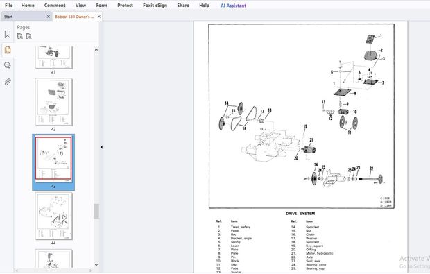Open the Form ribbon tab
Screen dimensions: 430x274
click(102, 6)
